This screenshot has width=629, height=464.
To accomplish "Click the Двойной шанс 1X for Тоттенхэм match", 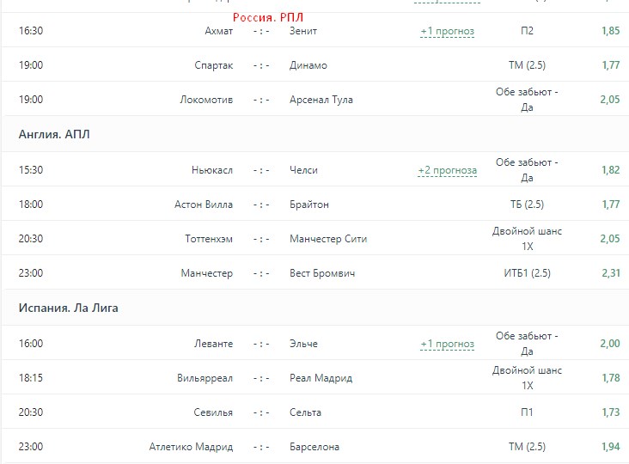I will tap(527, 239).
